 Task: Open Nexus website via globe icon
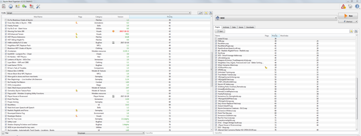pos(10,7)
